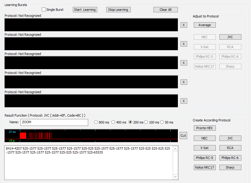Click NEC in Create According Protocol
Viewport: 251px width, 183px height.
pyautogui.click(x=205, y=138)
